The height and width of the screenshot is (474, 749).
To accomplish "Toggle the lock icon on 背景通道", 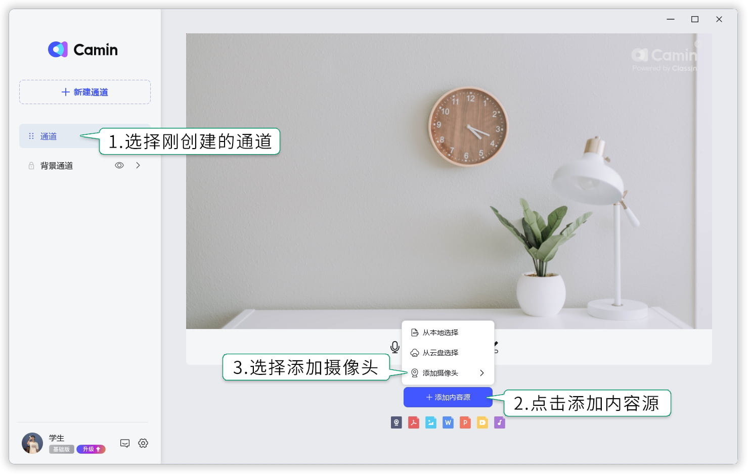I will coord(31,166).
